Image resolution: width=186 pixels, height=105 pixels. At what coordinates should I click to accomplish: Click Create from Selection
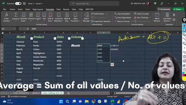(101, 21)
